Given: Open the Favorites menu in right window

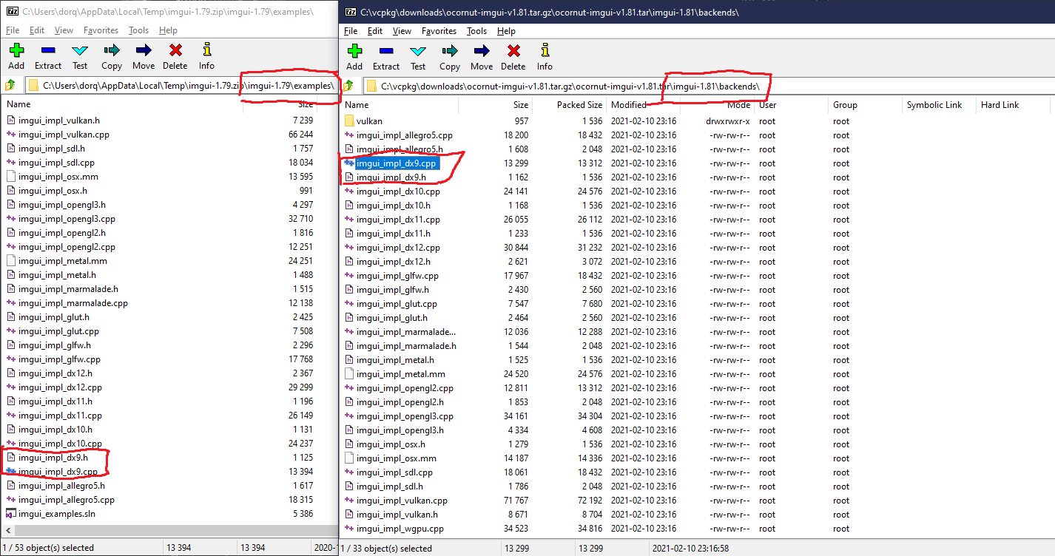Looking at the screenshot, I should (x=439, y=31).
